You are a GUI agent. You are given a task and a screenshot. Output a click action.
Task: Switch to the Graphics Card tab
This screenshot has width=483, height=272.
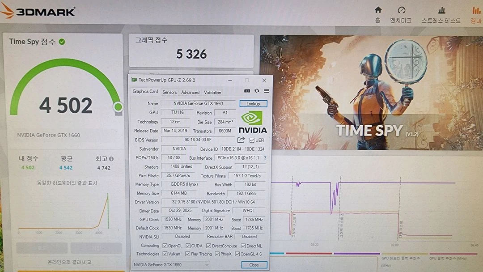[145, 92]
